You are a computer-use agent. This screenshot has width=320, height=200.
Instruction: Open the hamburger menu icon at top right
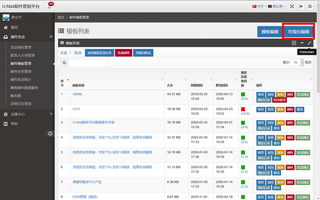pos(311,6)
